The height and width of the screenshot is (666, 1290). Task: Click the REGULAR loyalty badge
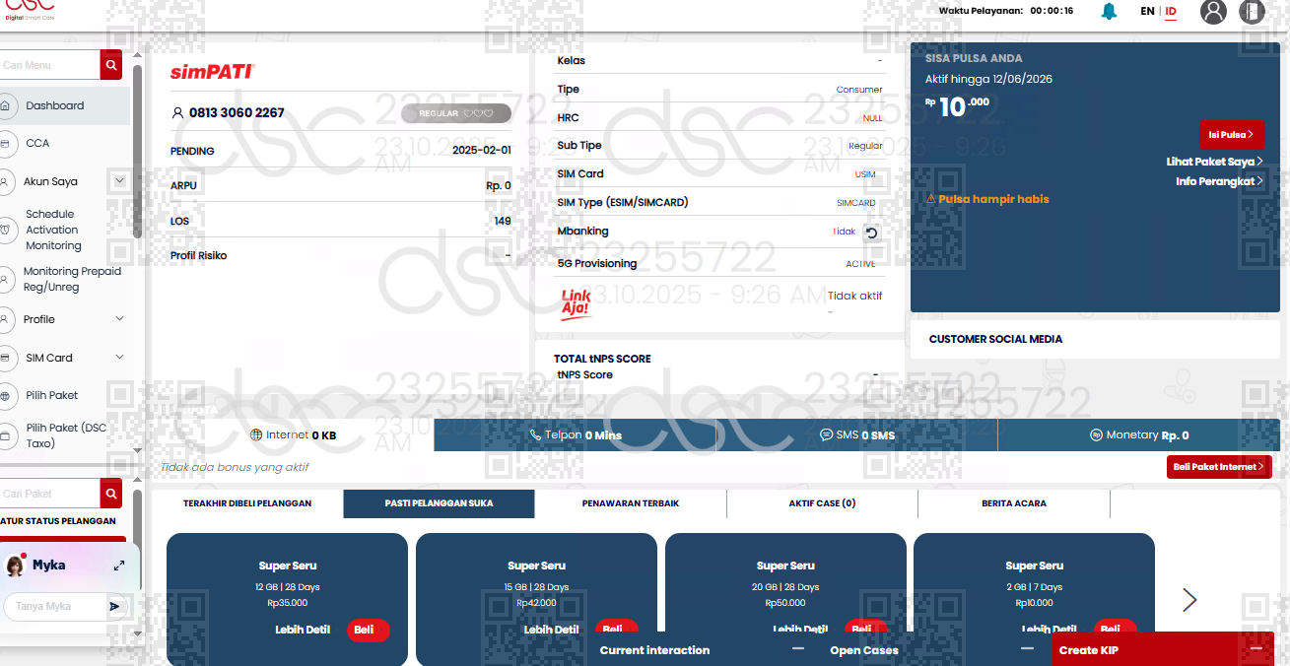456,113
